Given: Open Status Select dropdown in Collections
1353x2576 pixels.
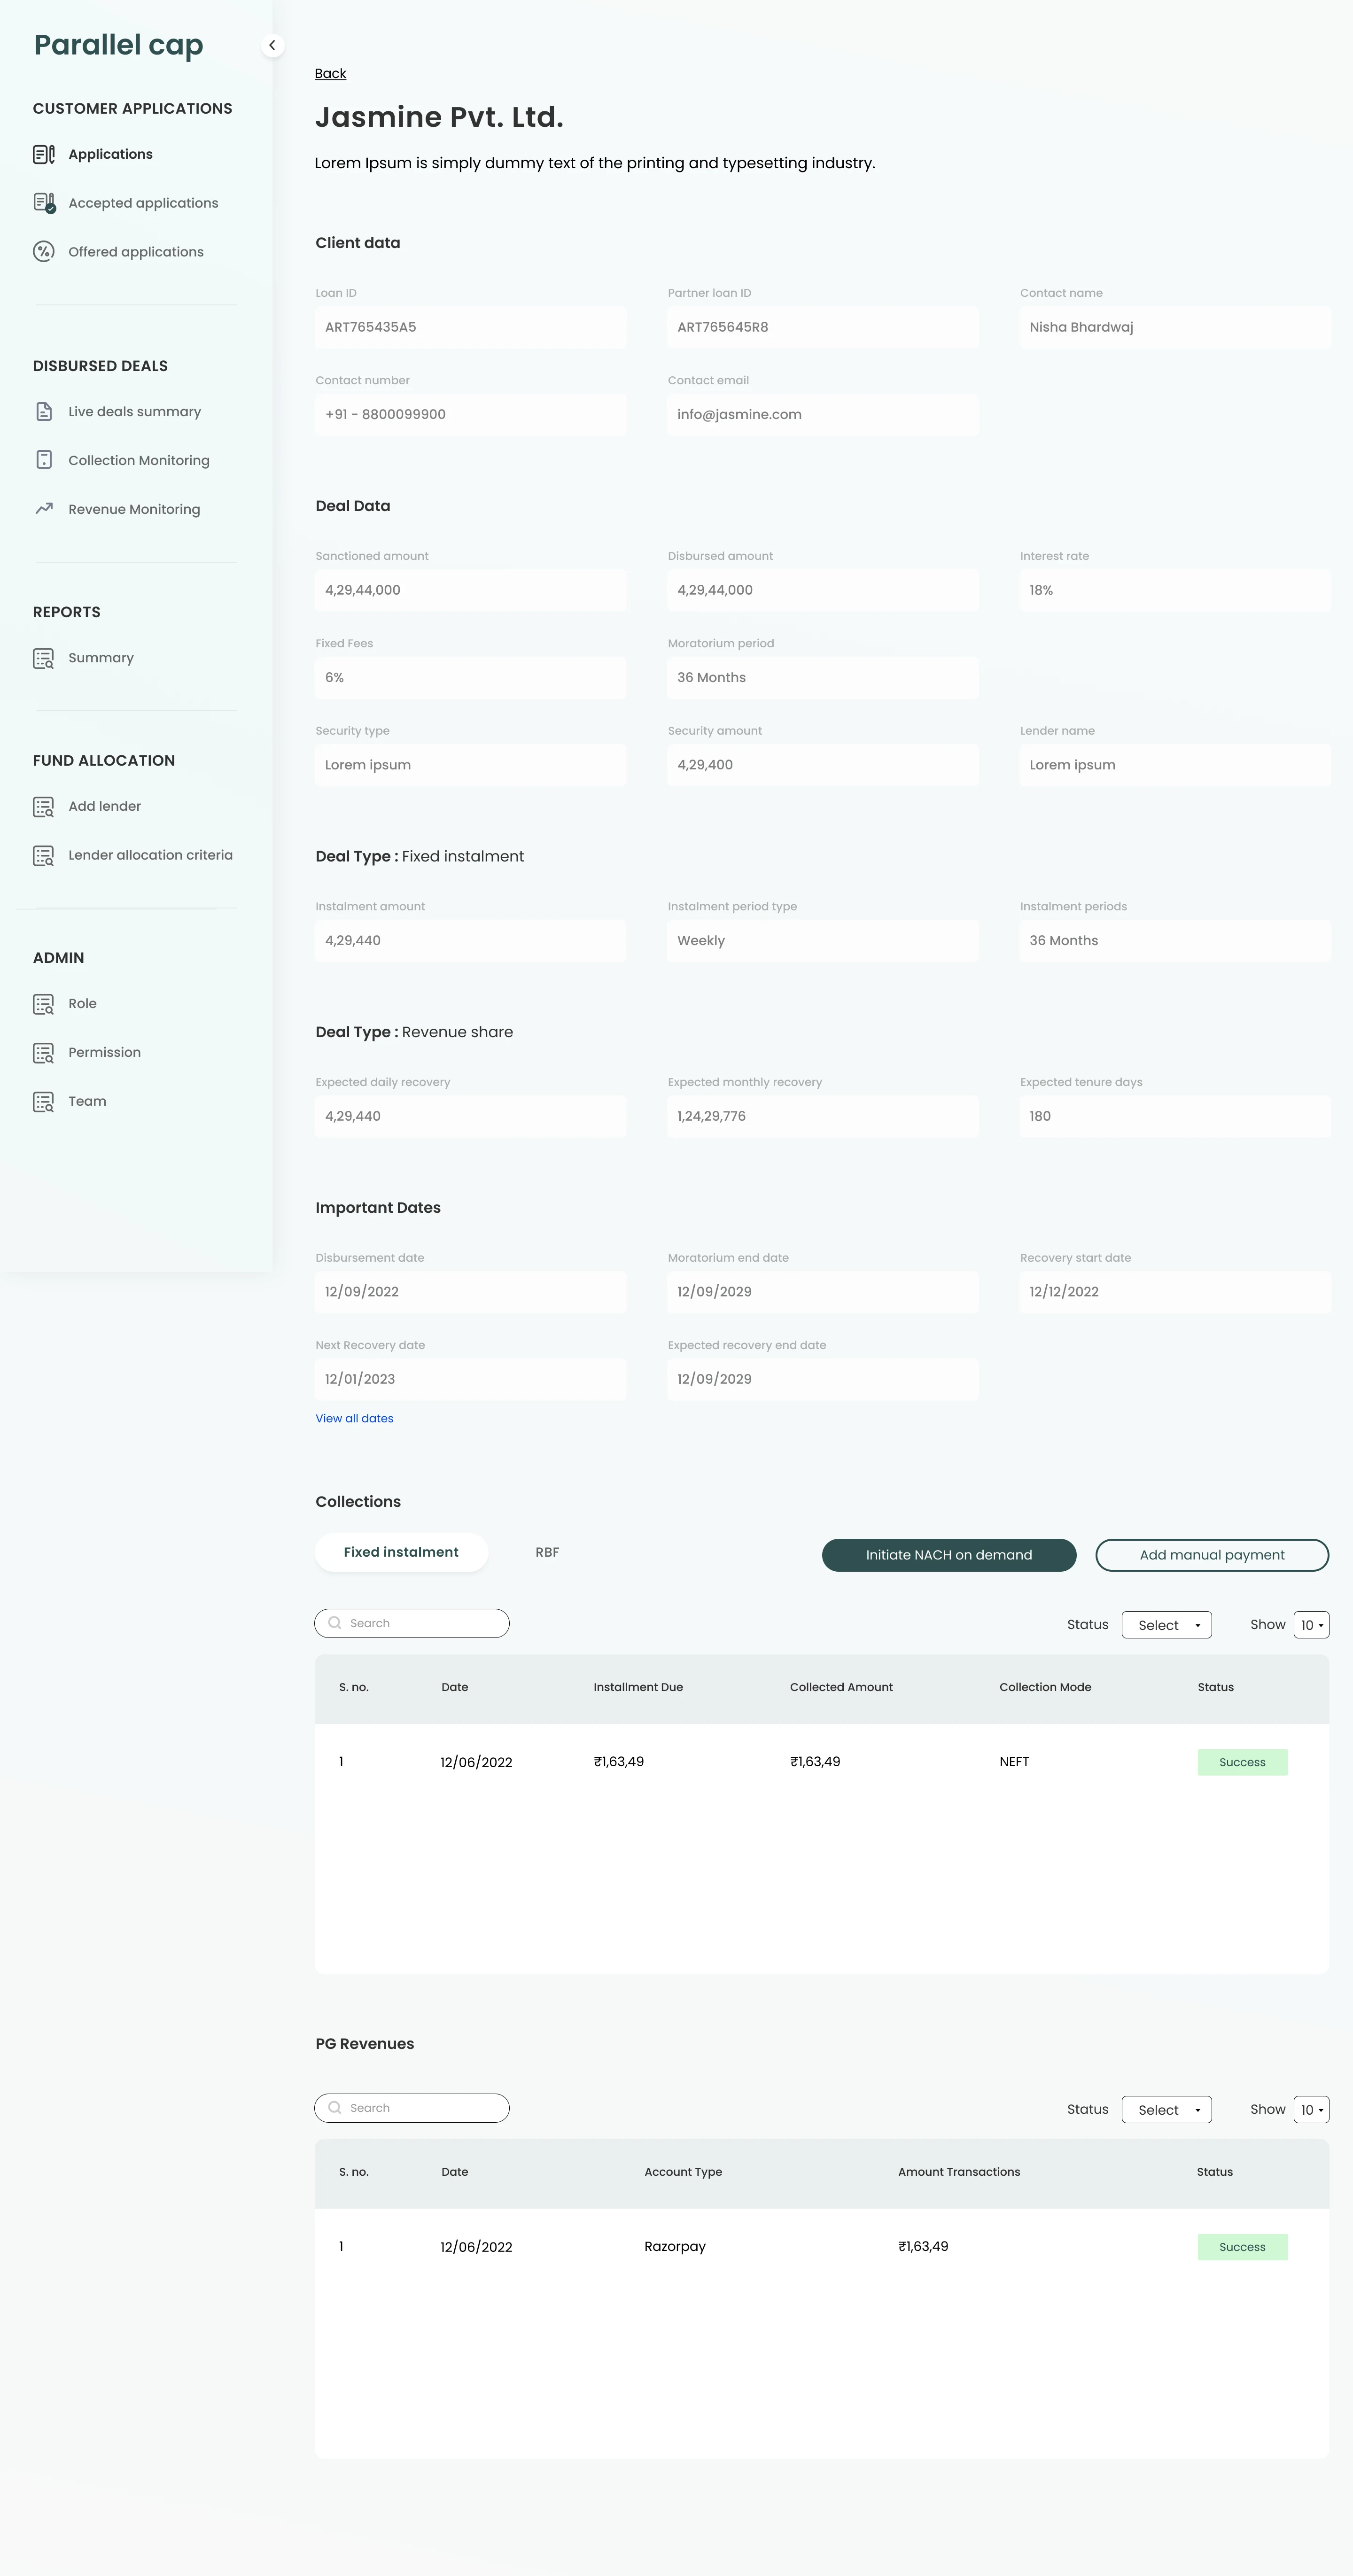Looking at the screenshot, I should pos(1167,1625).
